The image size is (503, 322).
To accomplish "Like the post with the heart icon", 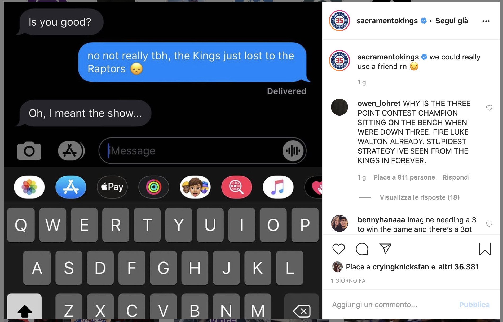I will (338, 249).
